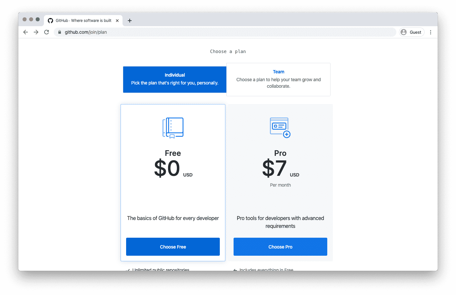The height and width of the screenshot is (295, 456).
Task: Click the "$0" price text
Action: pyautogui.click(x=167, y=168)
